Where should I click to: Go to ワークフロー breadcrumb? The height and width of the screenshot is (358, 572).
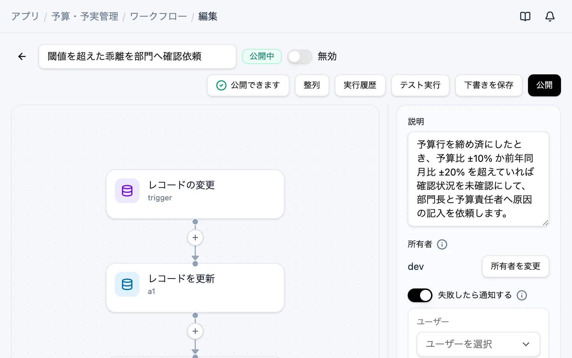tap(158, 17)
